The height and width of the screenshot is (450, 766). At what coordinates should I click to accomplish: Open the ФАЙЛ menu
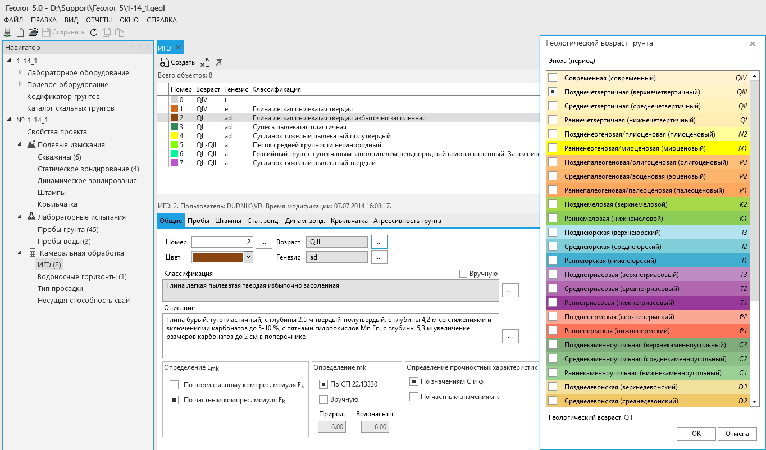point(13,20)
